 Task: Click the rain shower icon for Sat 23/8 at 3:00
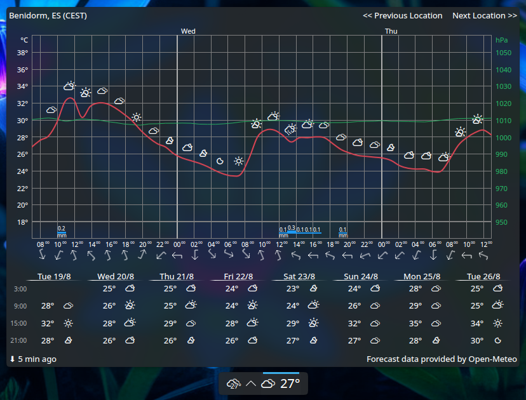tap(312, 288)
